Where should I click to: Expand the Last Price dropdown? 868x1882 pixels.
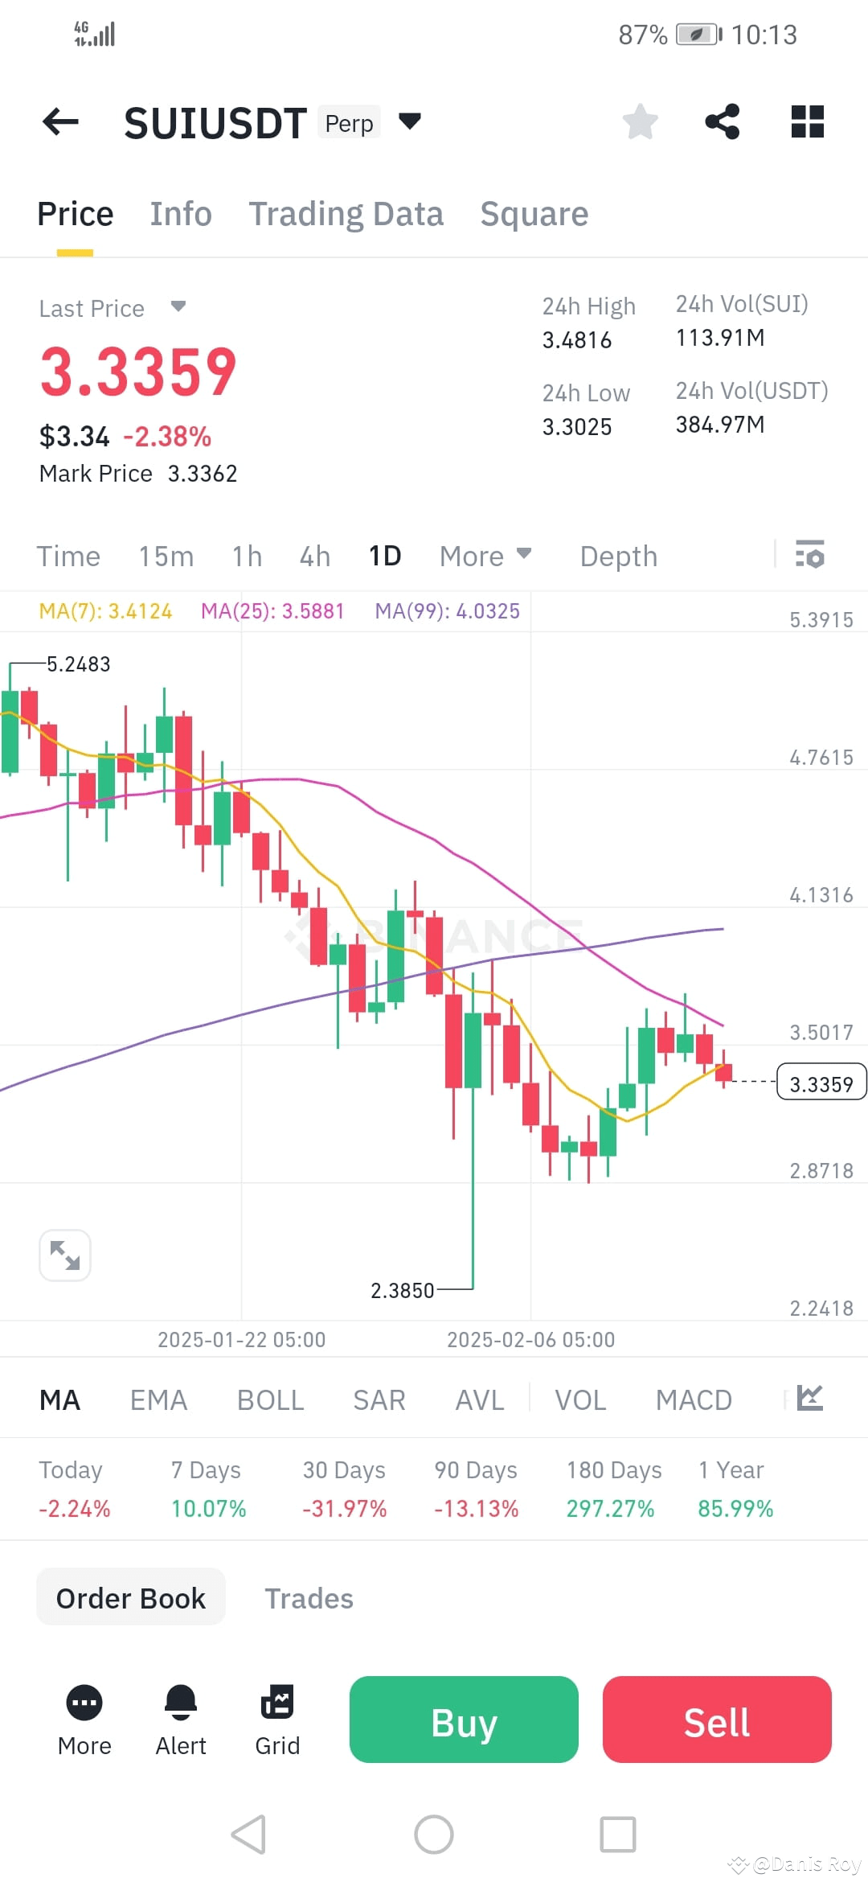178,307
